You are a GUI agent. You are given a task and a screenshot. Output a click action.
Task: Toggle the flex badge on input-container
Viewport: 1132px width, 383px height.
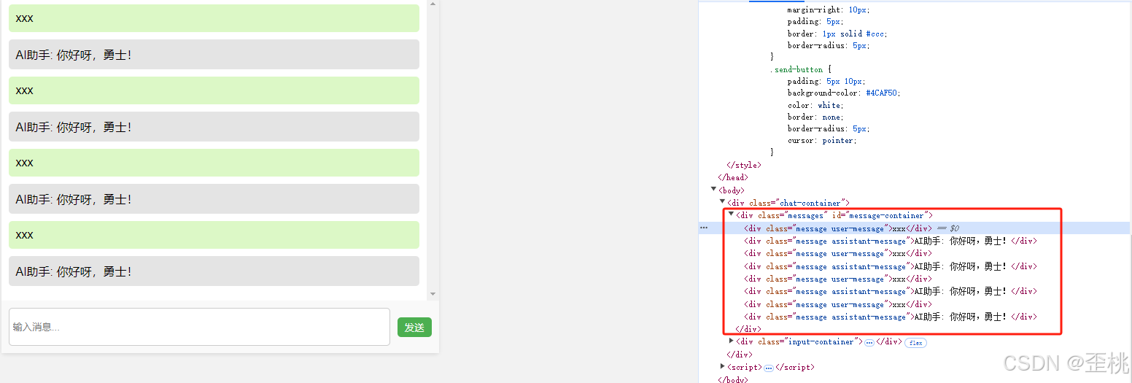(915, 342)
